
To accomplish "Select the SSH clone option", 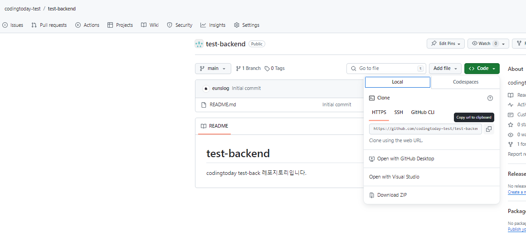I will pyautogui.click(x=399, y=112).
